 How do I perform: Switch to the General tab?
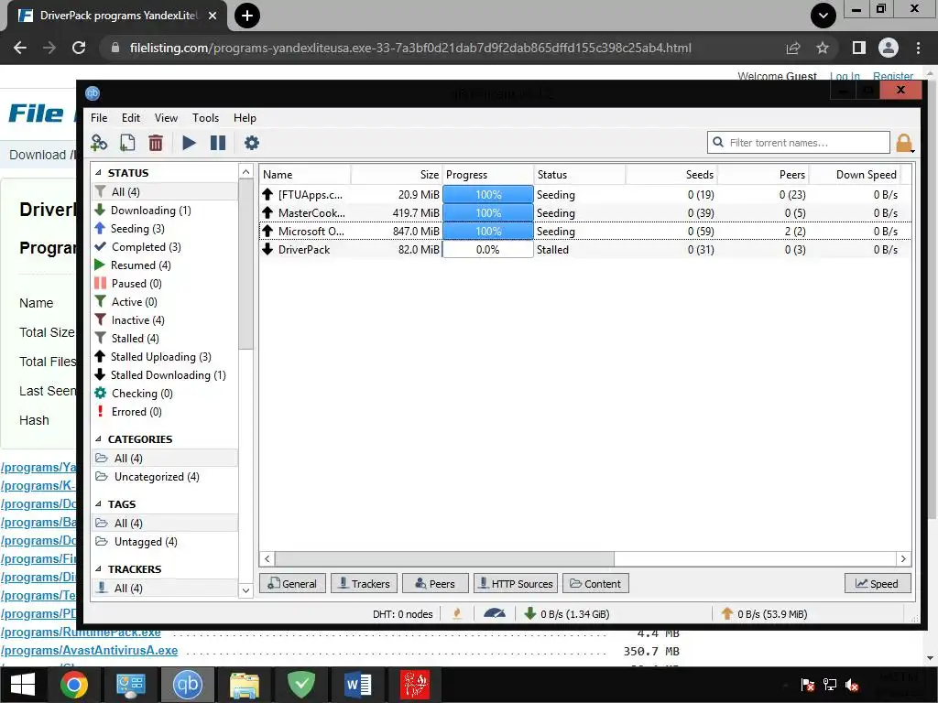pos(292,583)
